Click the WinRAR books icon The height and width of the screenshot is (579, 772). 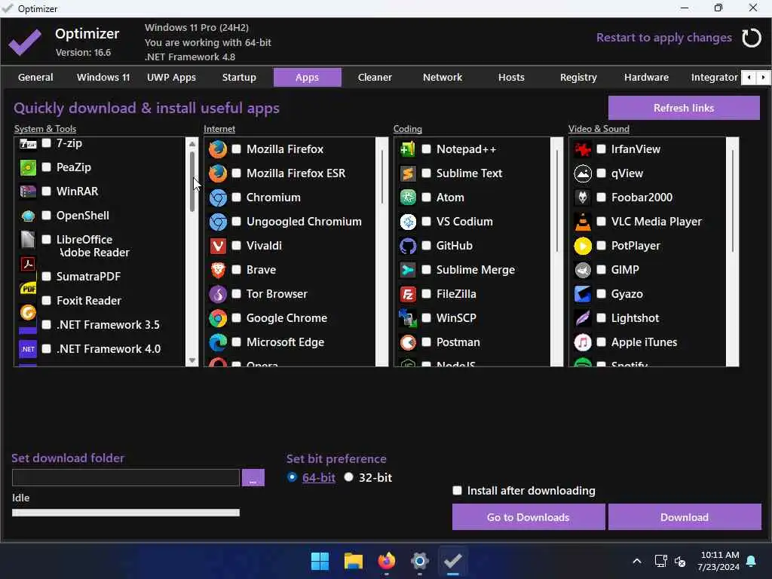coord(28,191)
